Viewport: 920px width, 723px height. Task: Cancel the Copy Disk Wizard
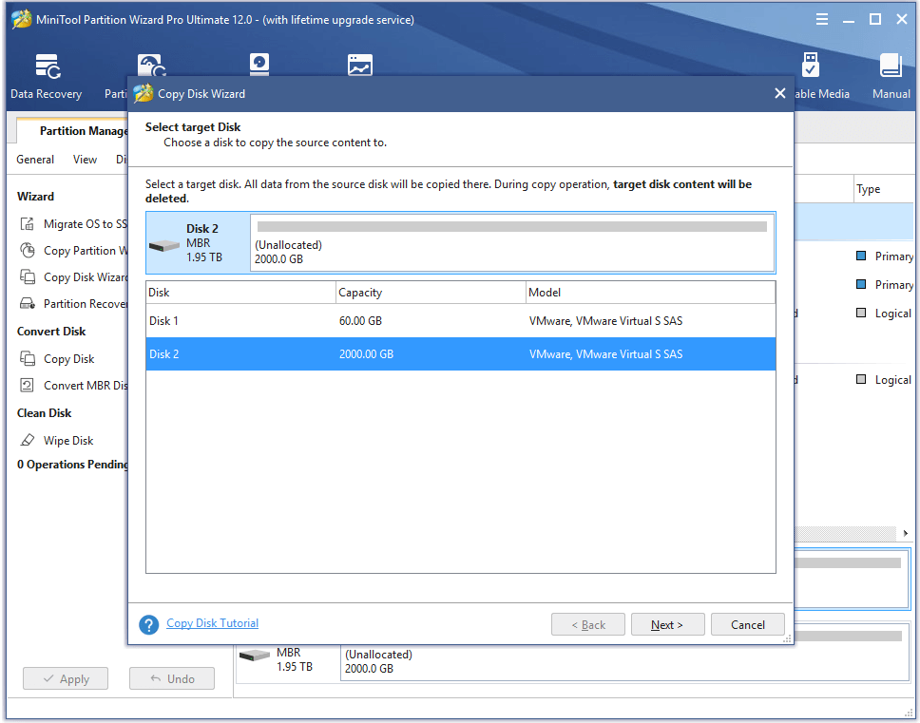point(747,624)
